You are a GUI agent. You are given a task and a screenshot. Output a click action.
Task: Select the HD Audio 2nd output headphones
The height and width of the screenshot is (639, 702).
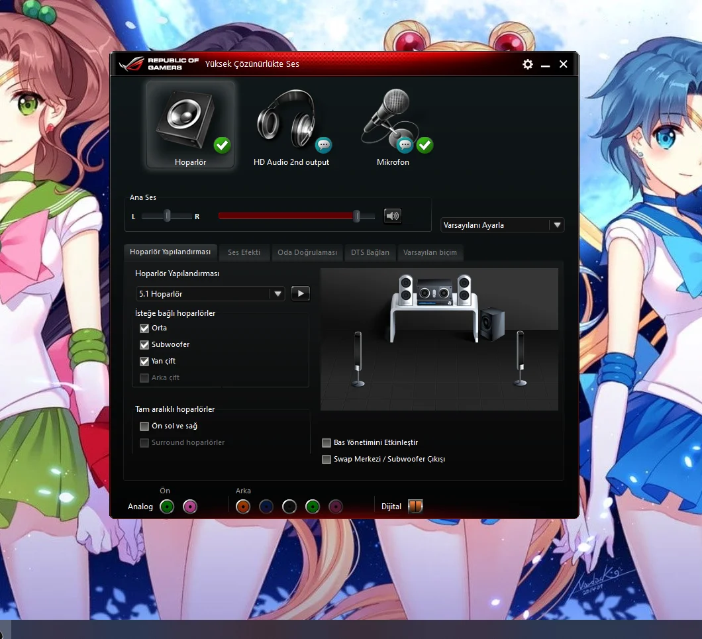coord(291,124)
